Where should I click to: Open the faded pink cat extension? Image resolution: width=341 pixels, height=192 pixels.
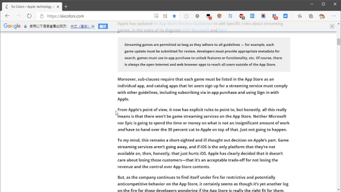186,16
